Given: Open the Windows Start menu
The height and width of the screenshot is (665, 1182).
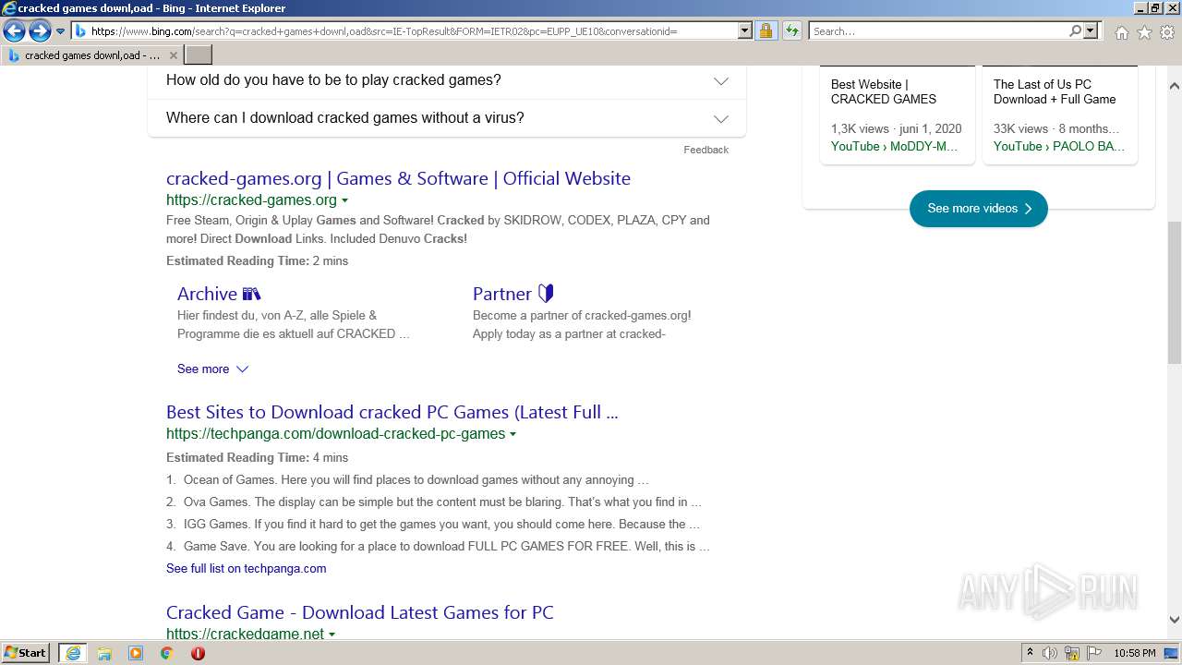Looking at the screenshot, I should point(26,653).
